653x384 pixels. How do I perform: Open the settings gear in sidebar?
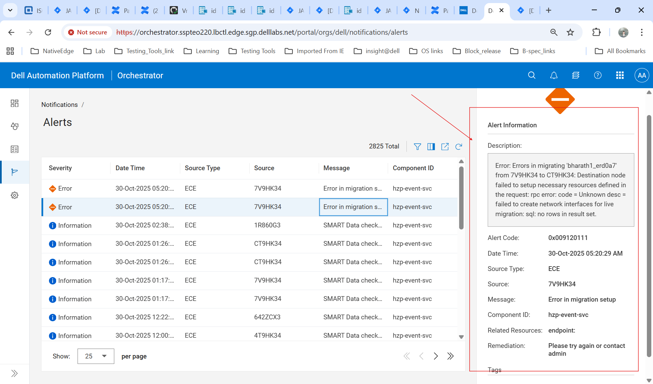pos(14,195)
